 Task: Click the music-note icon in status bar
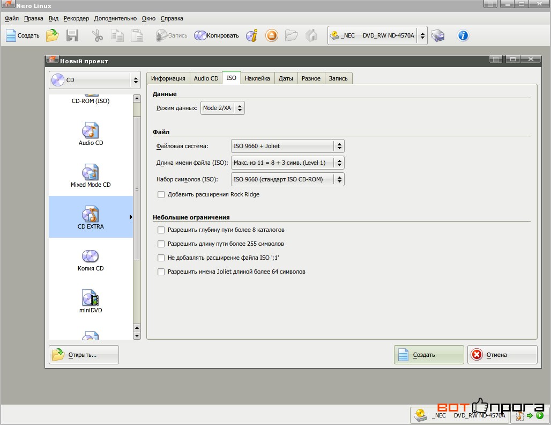[519, 415]
